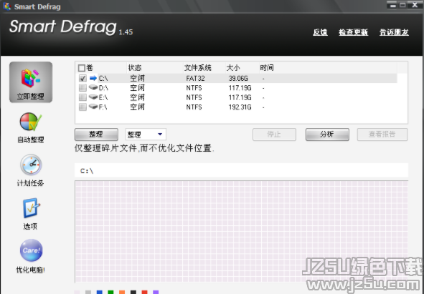The width and height of the screenshot is (424, 294).
Task: Click the E:\ row's NTFS cell
Action: 194,97
